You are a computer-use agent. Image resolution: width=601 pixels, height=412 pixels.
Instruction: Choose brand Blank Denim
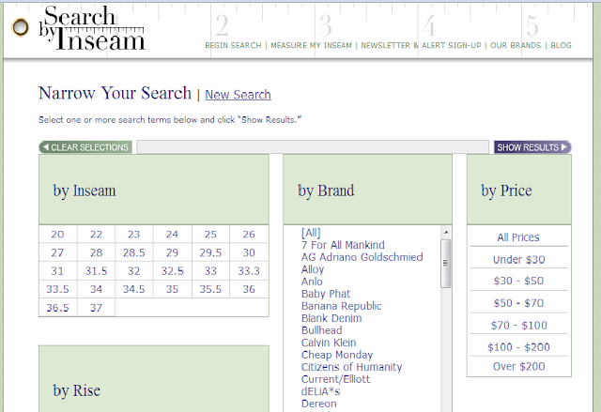pos(331,318)
